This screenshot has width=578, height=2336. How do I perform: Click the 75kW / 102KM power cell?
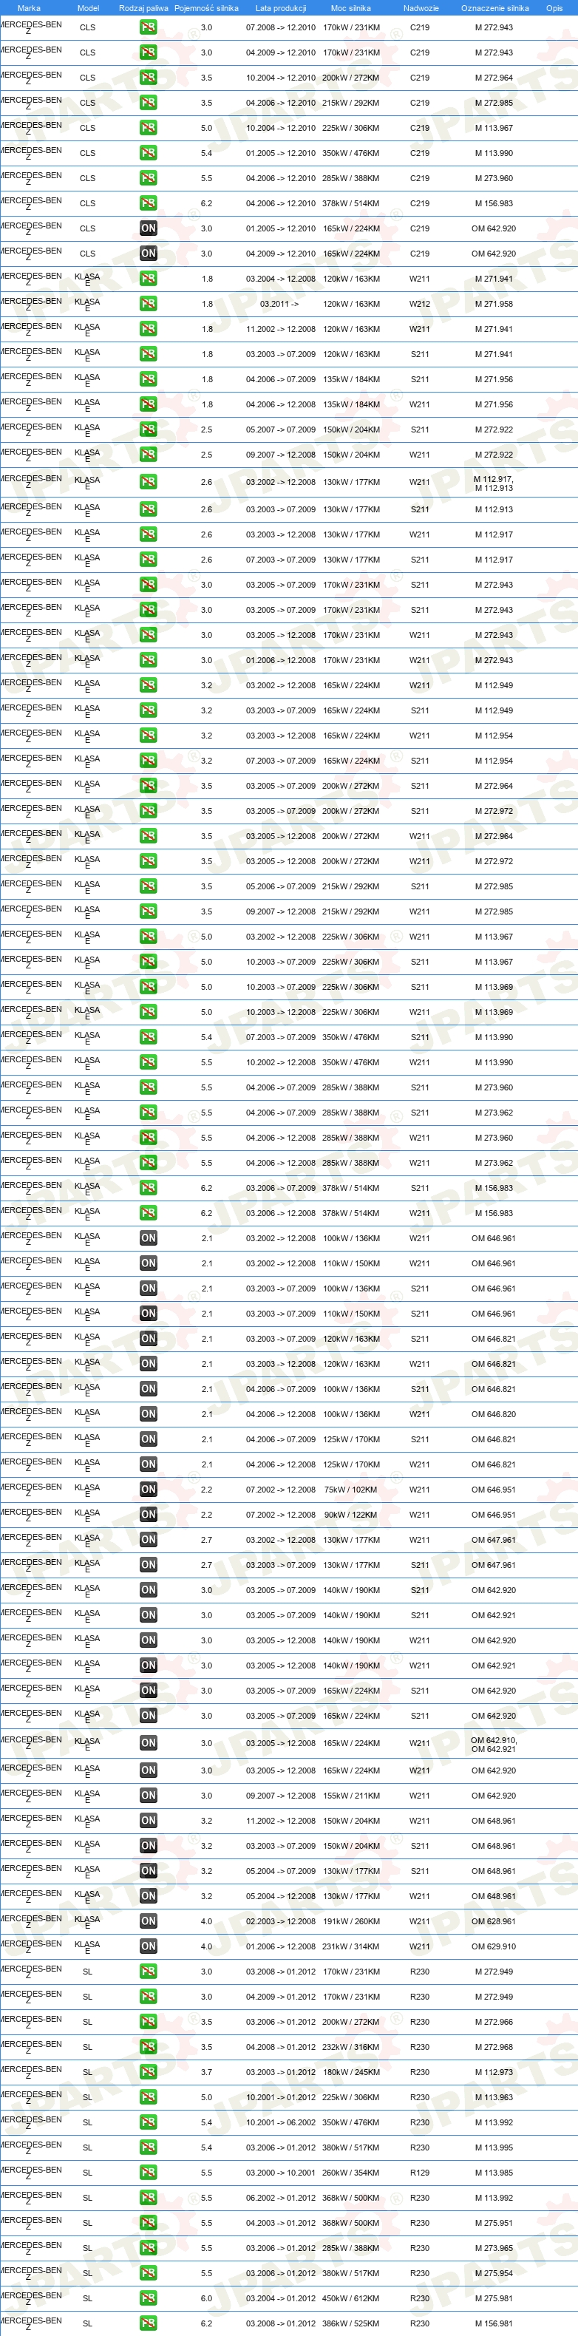point(350,1490)
